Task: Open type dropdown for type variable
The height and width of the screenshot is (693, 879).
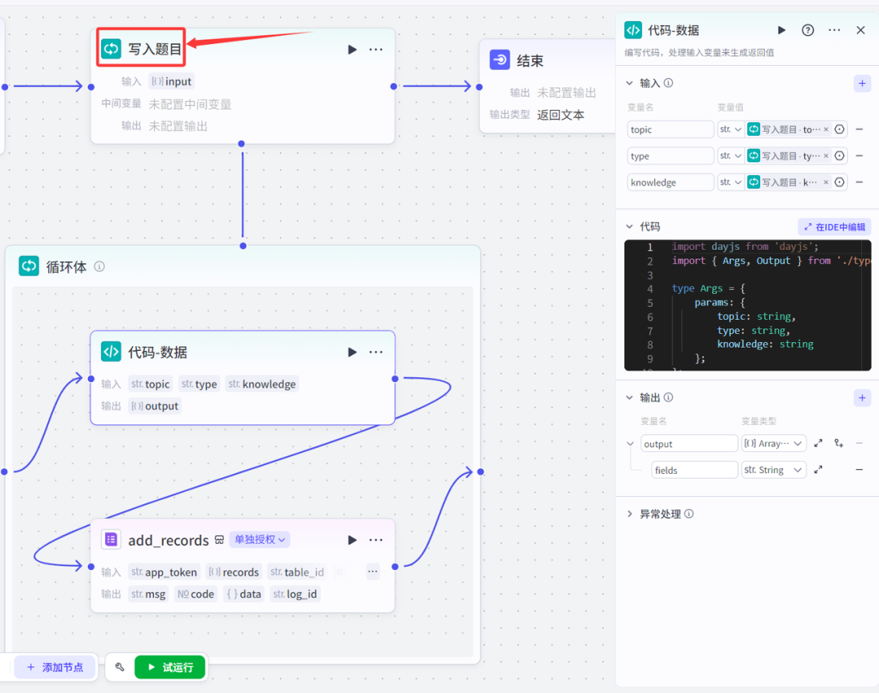Action: 731,156
